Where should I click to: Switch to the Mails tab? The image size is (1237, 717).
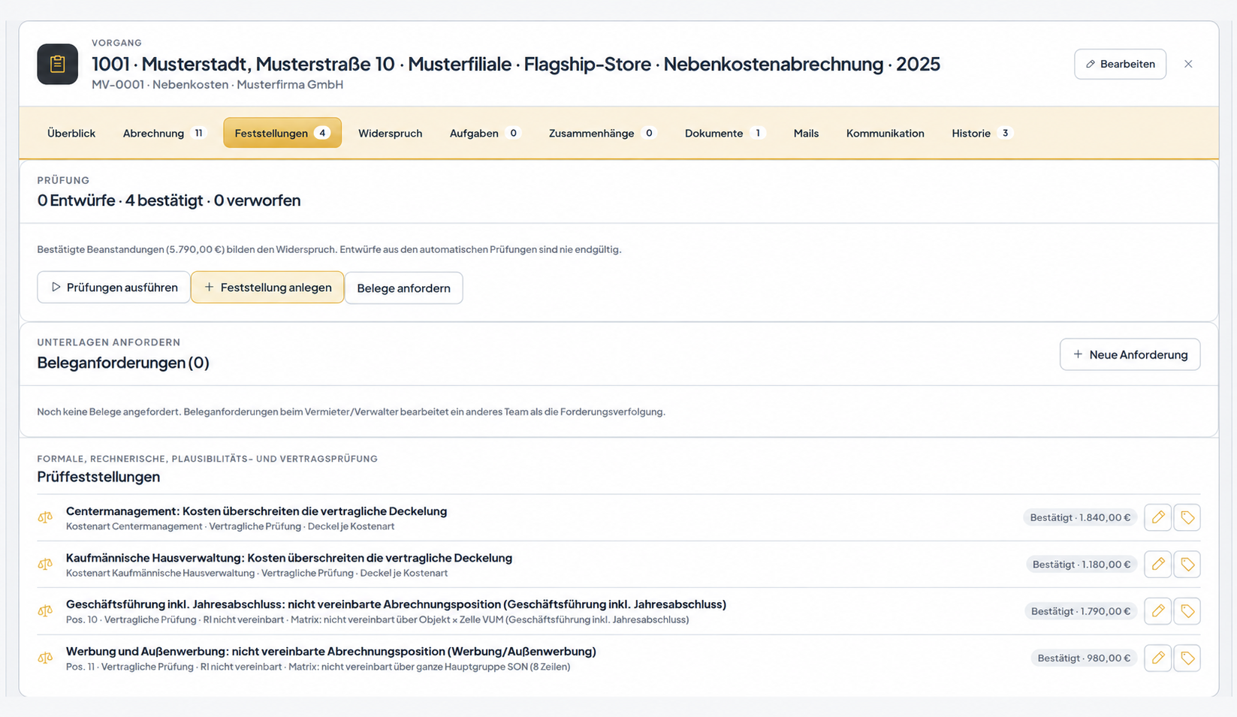[x=806, y=133]
